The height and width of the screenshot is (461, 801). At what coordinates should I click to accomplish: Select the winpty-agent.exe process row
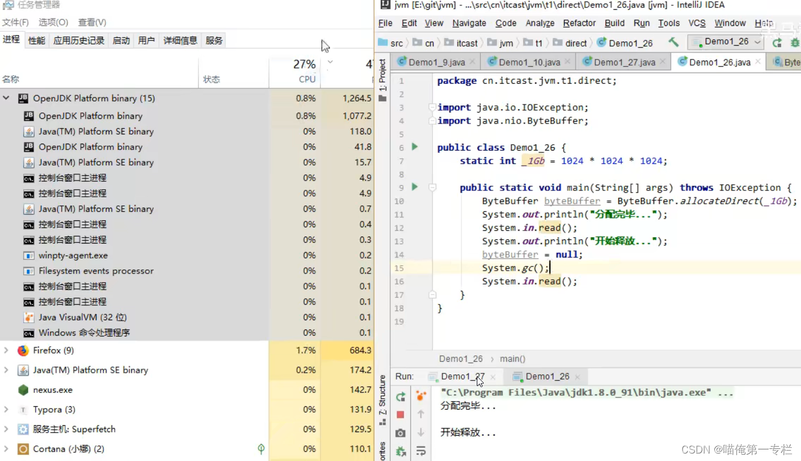click(187, 255)
